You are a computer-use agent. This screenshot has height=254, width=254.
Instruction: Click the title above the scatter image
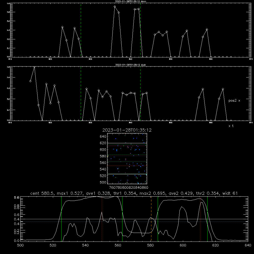click(x=127, y=130)
